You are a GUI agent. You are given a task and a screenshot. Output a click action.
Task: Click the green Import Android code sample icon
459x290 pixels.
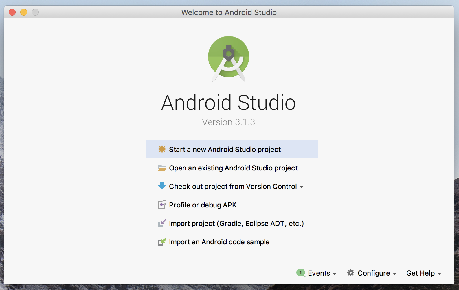pyautogui.click(x=162, y=241)
